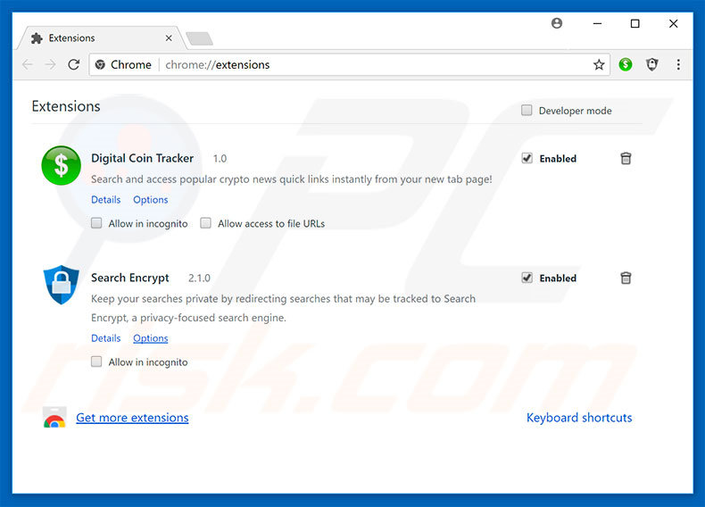Follow the Get more extensions link
This screenshot has width=705, height=507.
(132, 418)
